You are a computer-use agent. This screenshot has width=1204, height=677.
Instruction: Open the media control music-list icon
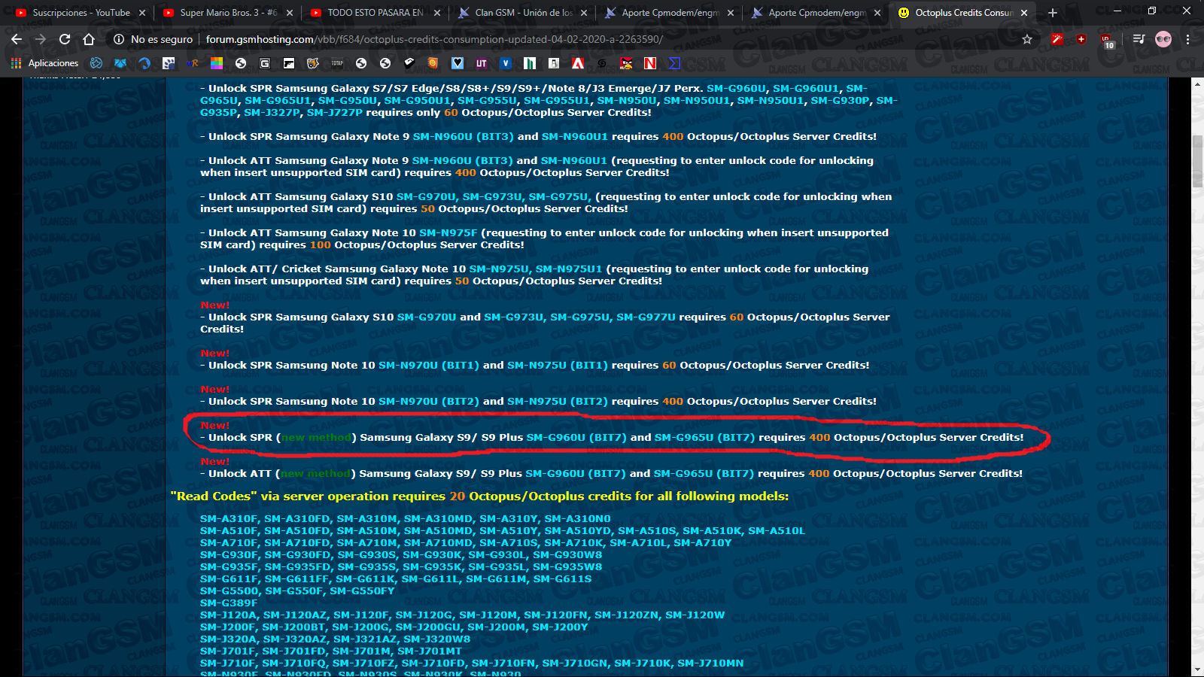click(x=1139, y=39)
